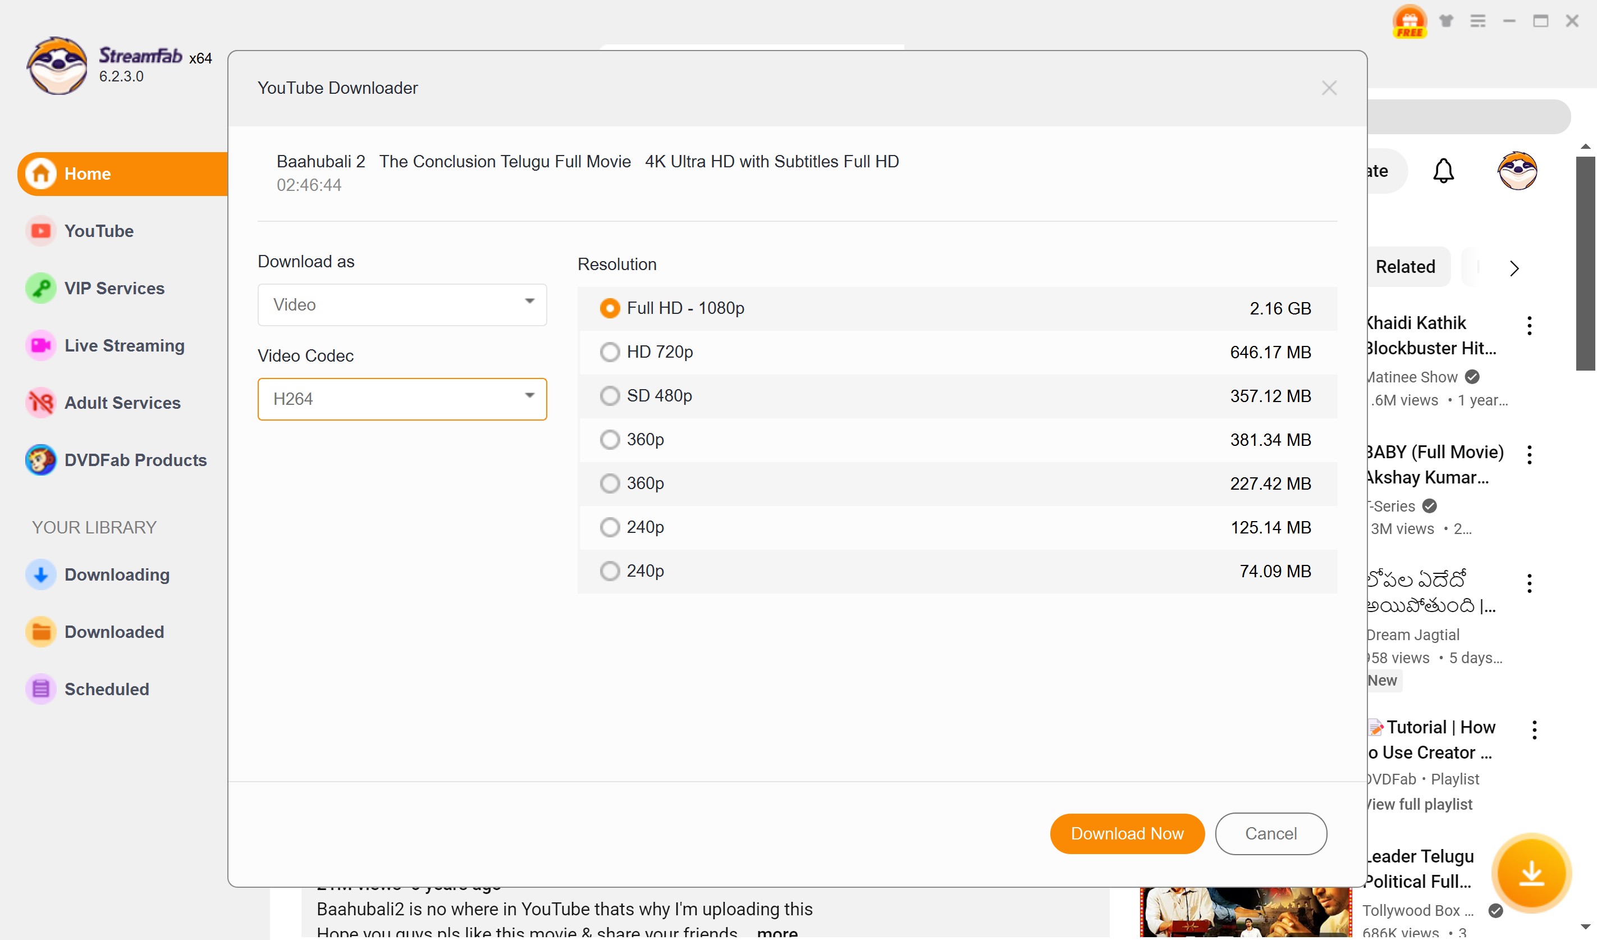
Task: Open options for Dream Jagtial video
Action: click(1529, 583)
